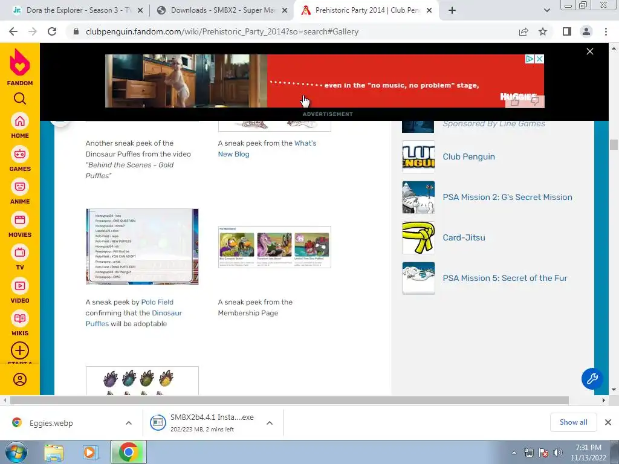Toggle the browser side panel icon
Image resolution: width=619 pixels, height=464 pixels.
coord(567,31)
